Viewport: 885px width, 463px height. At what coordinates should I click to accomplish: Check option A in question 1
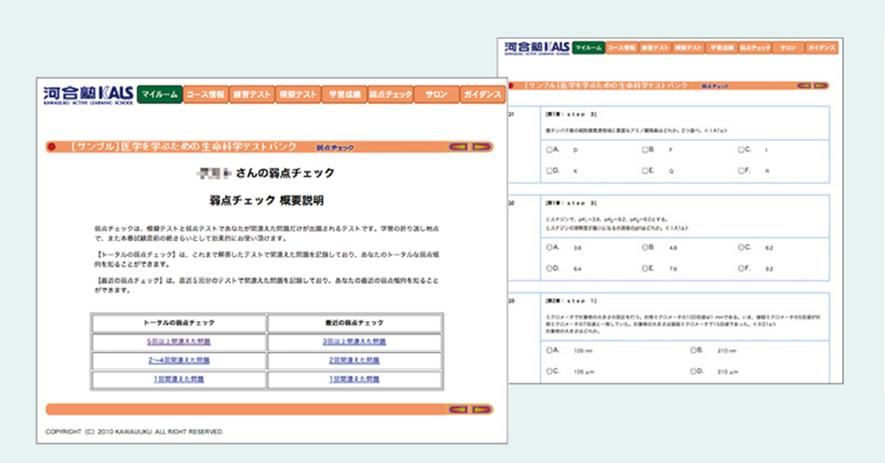click(x=550, y=150)
